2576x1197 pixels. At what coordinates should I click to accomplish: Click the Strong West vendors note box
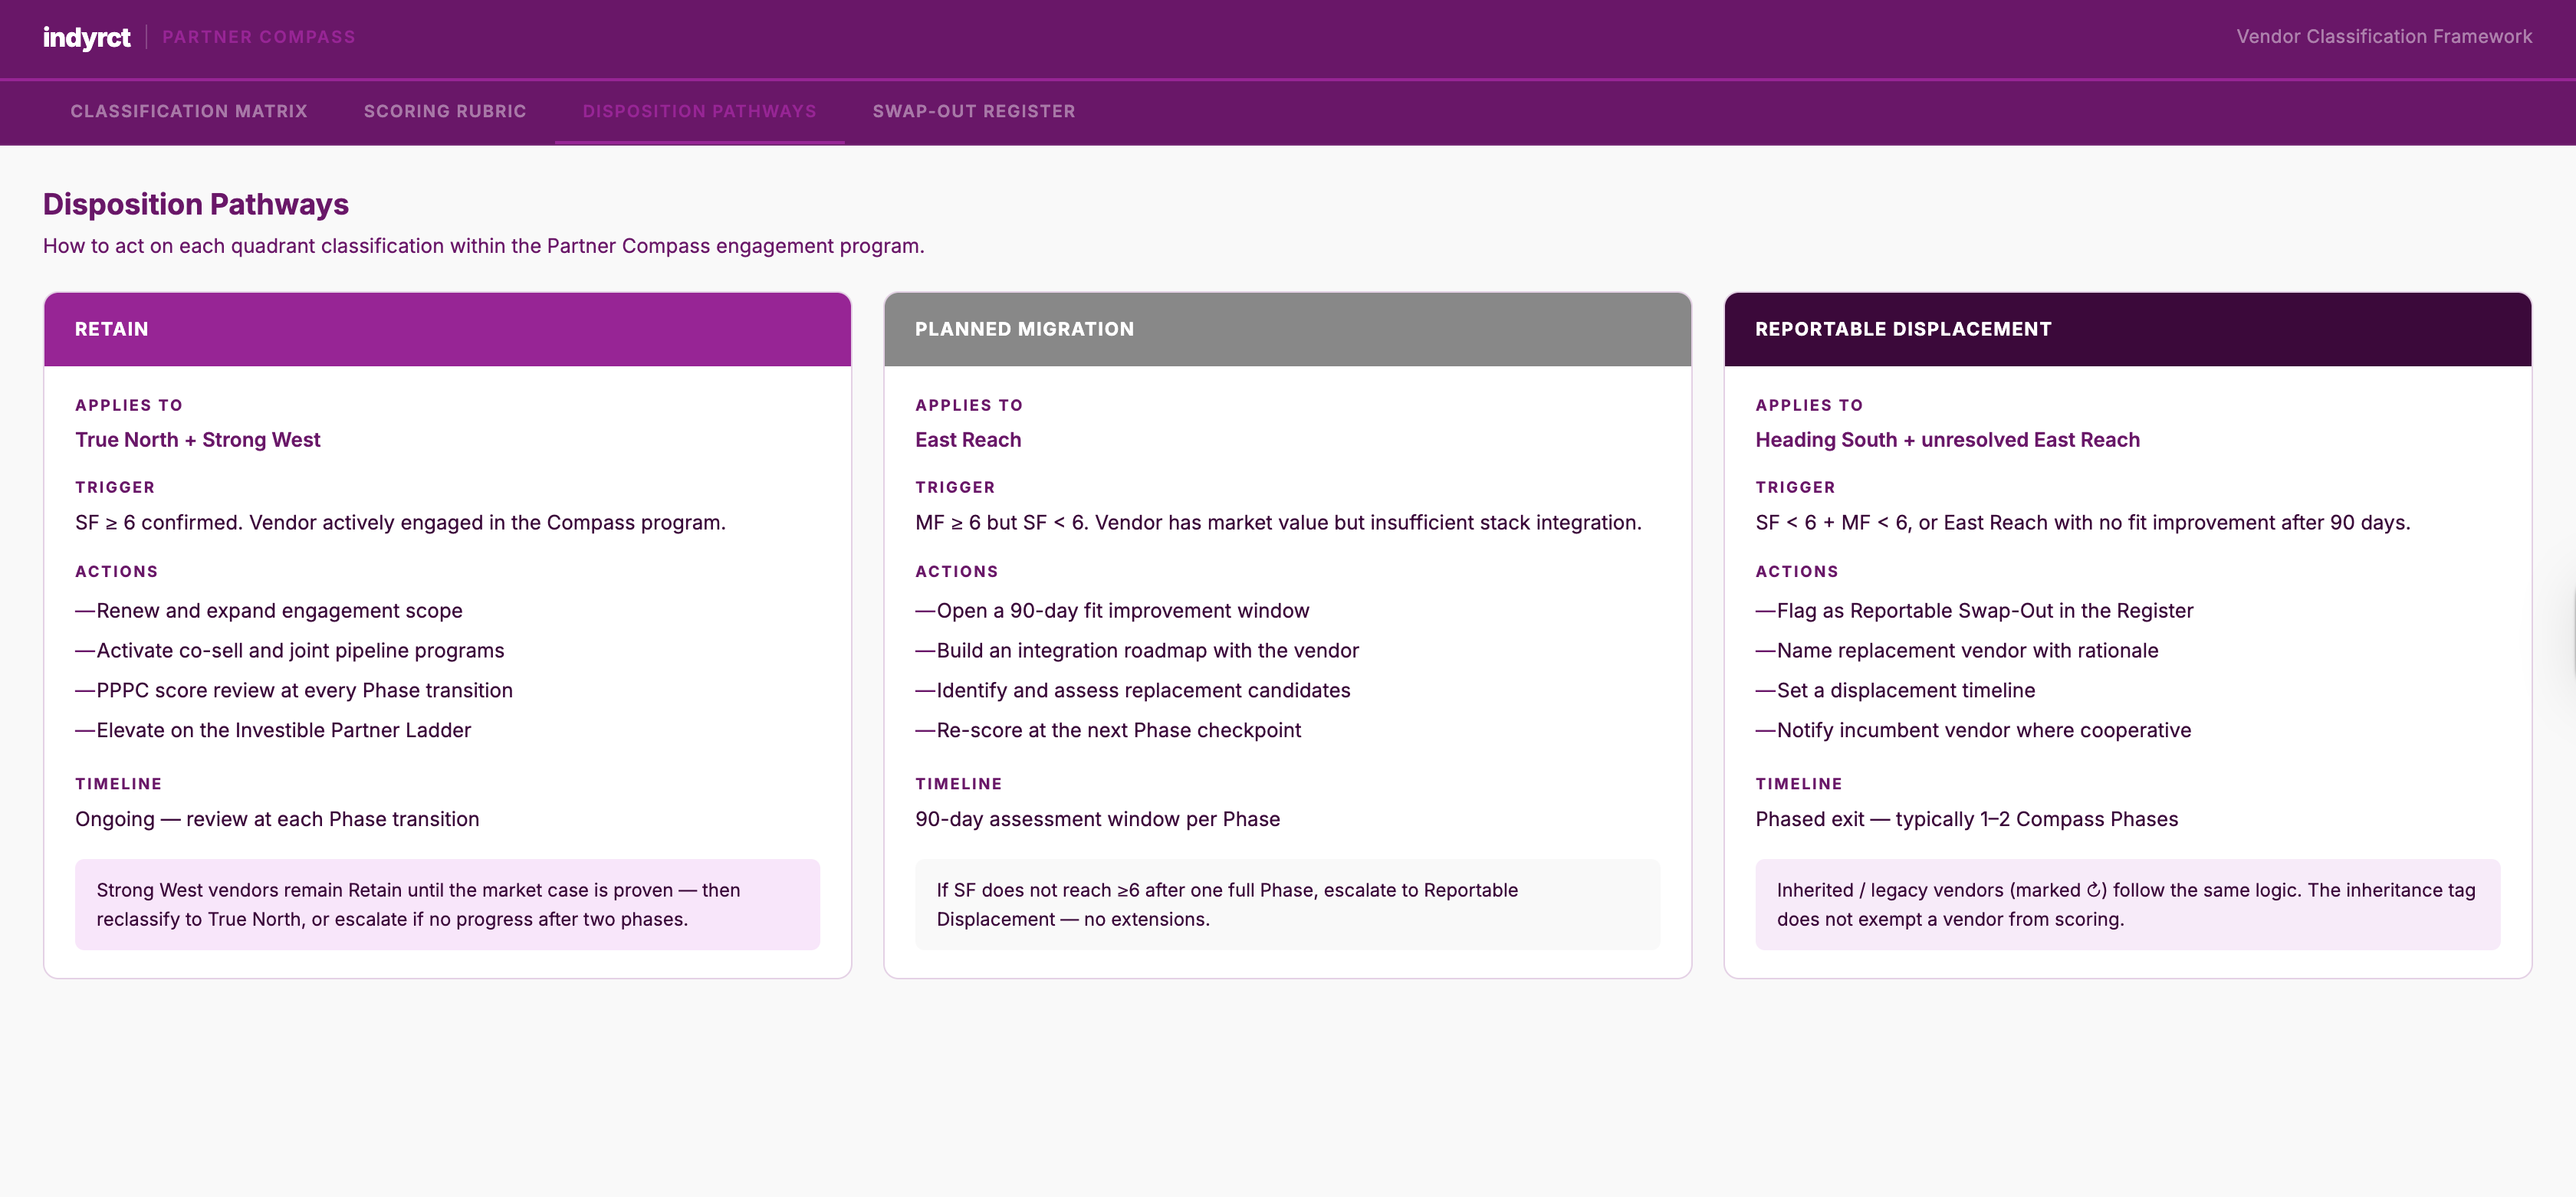447,904
